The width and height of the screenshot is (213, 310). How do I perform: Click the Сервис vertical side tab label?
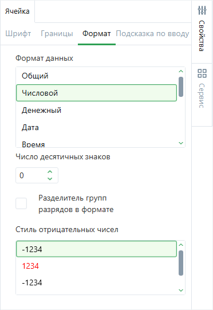click(202, 96)
